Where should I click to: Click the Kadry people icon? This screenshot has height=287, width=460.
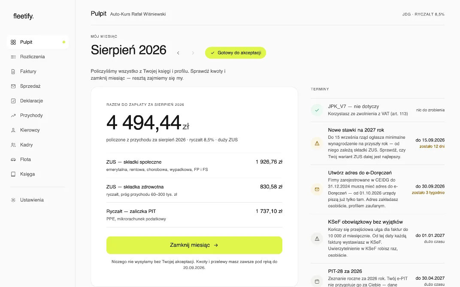[13, 145]
